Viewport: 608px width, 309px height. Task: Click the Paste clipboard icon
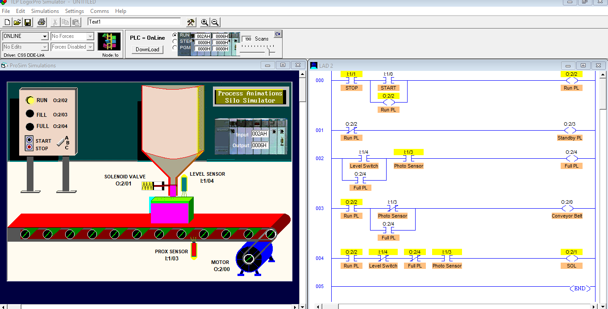(x=76, y=22)
